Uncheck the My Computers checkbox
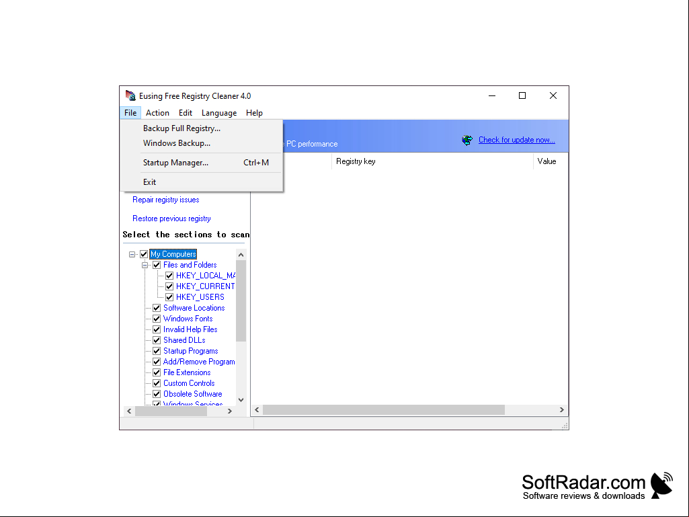The width and height of the screenshot is (689, 517). click(144, 254)
